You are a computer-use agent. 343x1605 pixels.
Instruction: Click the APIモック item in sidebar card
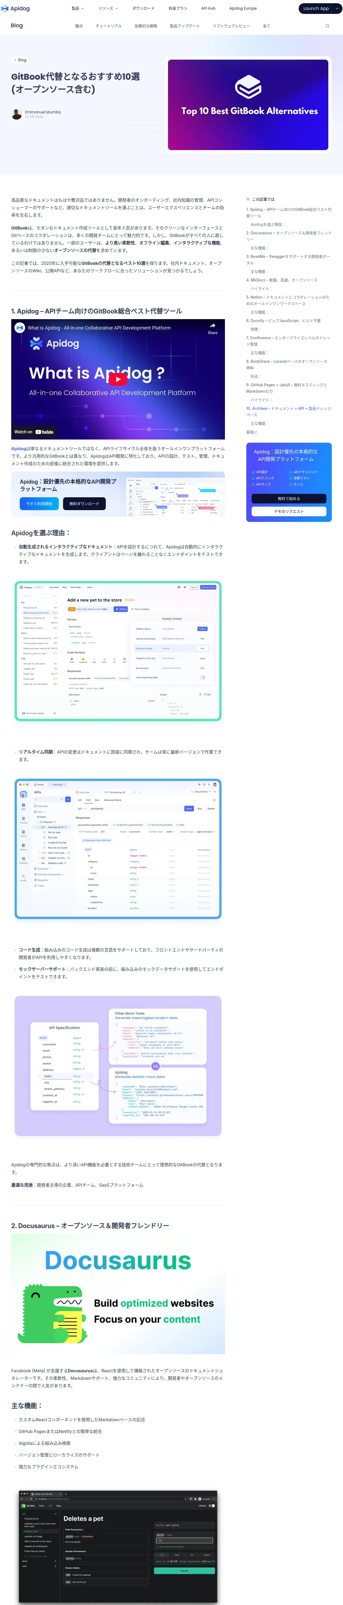point(262,484)
